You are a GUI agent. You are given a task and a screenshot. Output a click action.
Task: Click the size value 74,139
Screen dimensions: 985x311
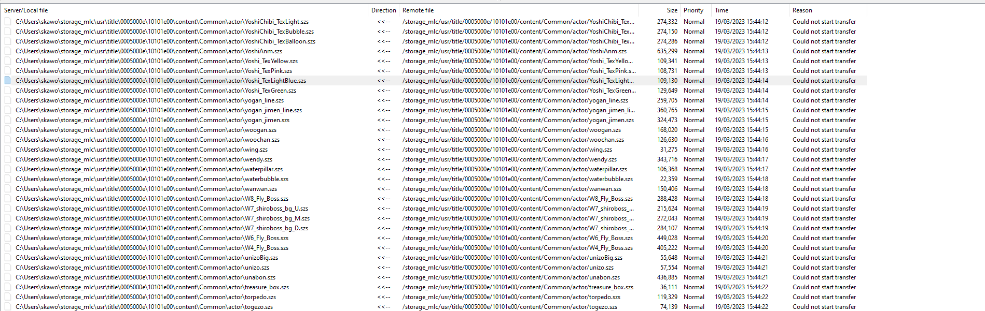pyautogui.click(x=669, y=307)
